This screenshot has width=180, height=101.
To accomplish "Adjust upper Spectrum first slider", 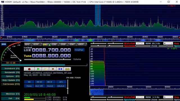I will (x=98, y=46).
